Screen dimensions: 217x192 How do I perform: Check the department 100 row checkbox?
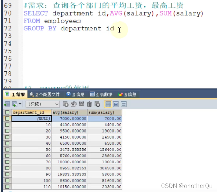click(x=8, y=181)
